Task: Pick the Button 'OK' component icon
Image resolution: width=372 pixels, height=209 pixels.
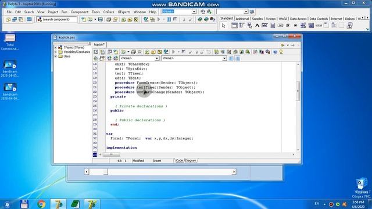Action: (280, 26)
